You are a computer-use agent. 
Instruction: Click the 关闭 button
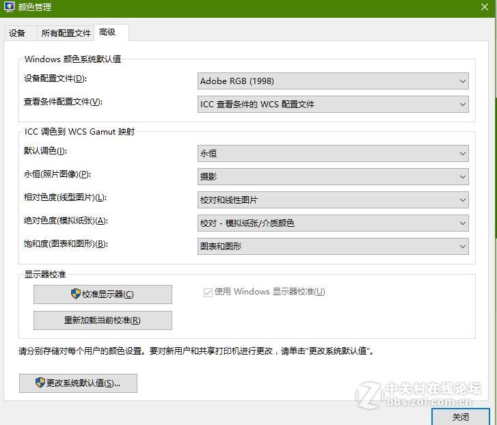(x=461, y=417)
